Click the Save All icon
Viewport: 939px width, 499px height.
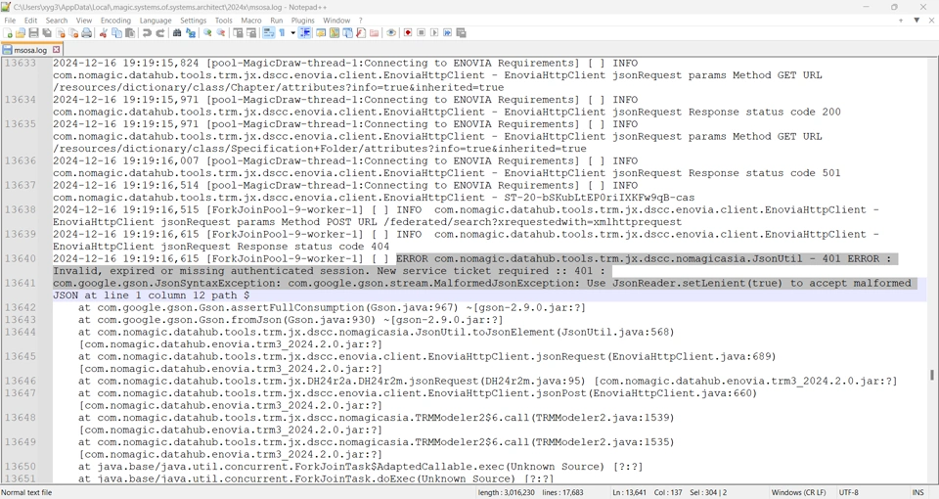(x=47, y=33)
